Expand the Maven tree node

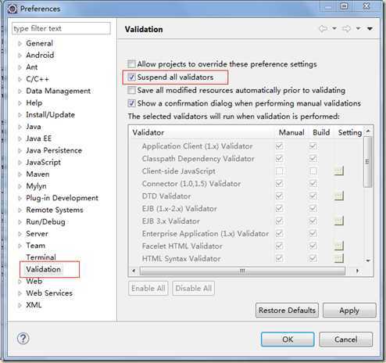click(20, 174)
